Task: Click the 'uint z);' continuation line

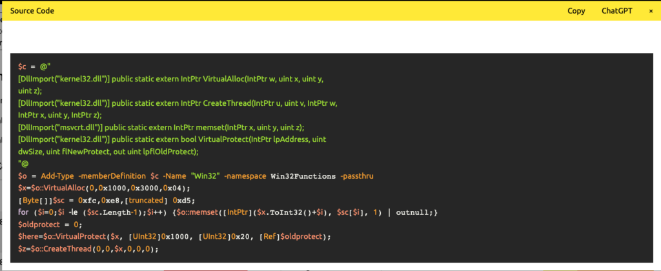Action: click(30, 90)
